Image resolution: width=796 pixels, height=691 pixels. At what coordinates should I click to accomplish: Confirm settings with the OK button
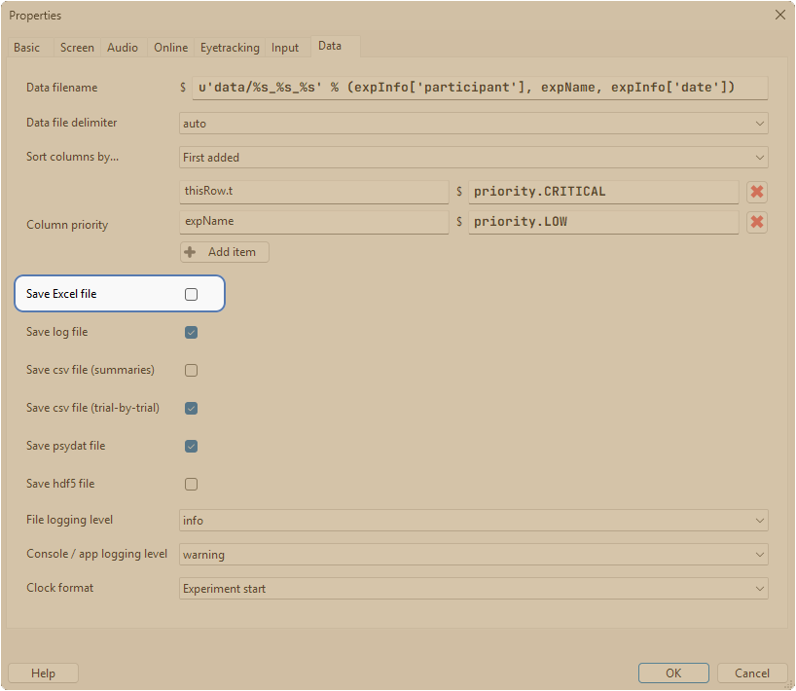pyautogui.click(x=673, y=673)
